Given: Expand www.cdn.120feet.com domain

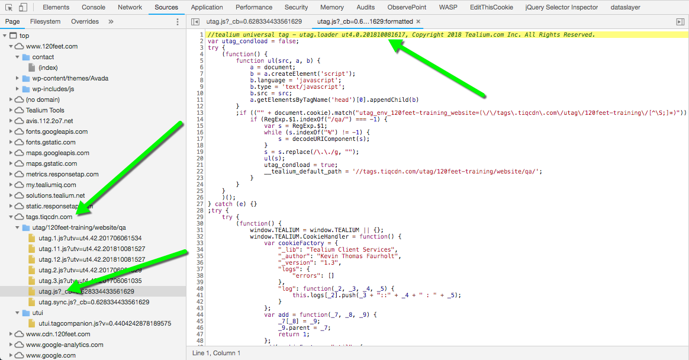Looking at the screenshot, I should (x=11, y=334).
